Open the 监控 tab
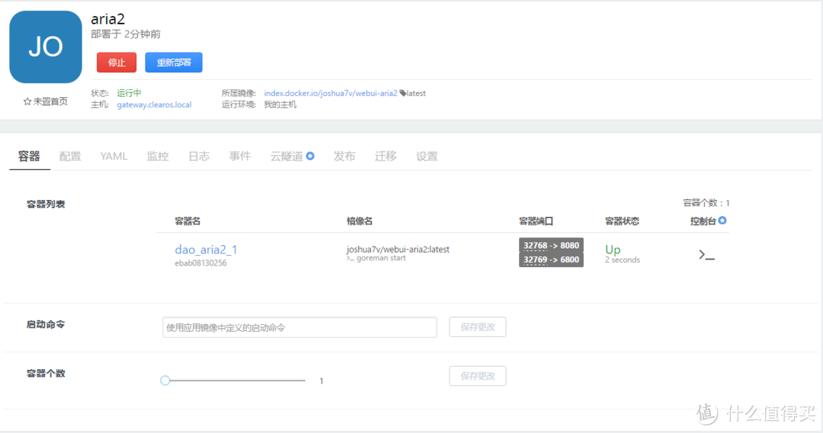 tap(158, 156)
